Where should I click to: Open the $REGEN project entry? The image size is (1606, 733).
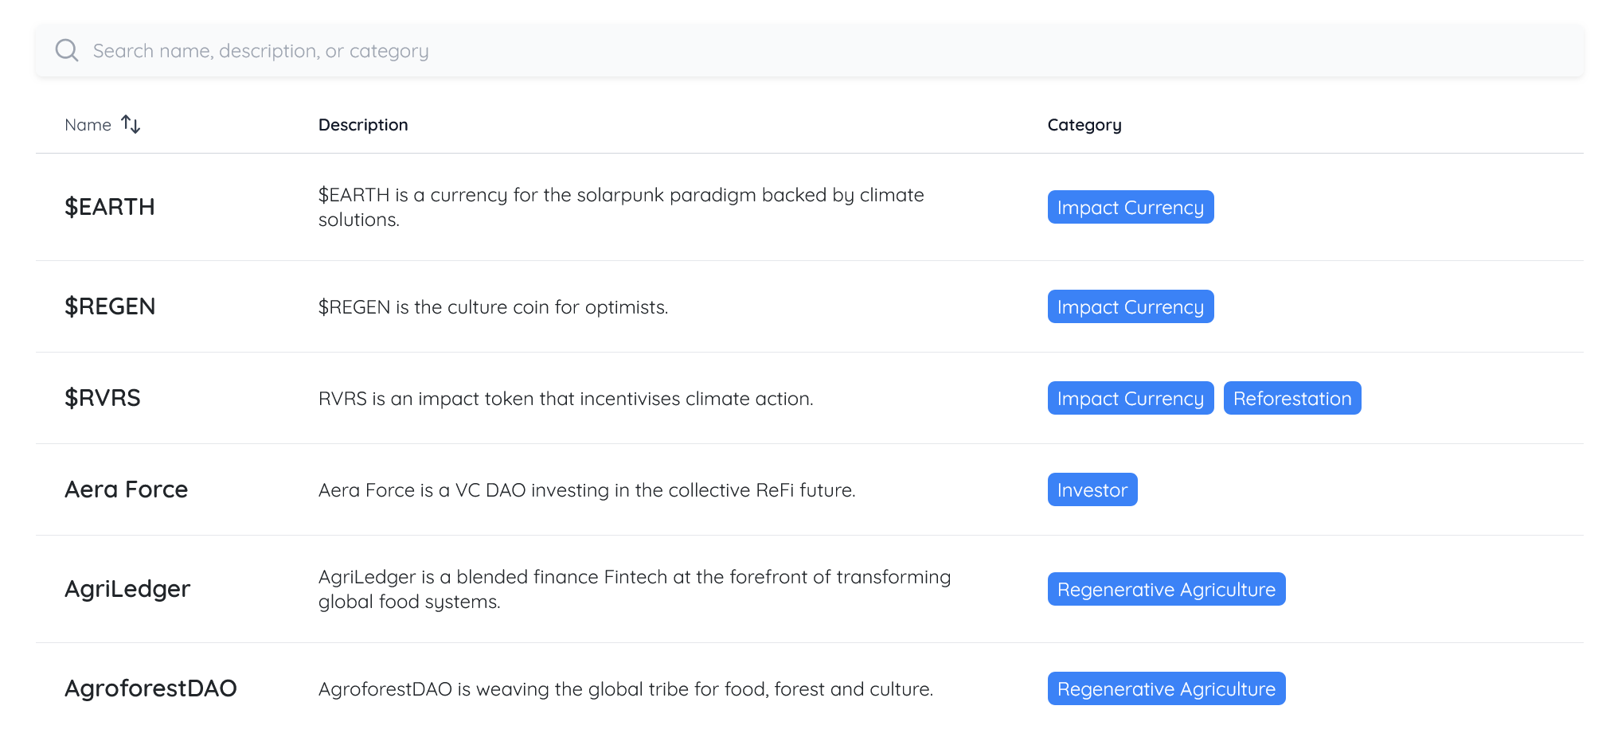click(x=110, y=306)
